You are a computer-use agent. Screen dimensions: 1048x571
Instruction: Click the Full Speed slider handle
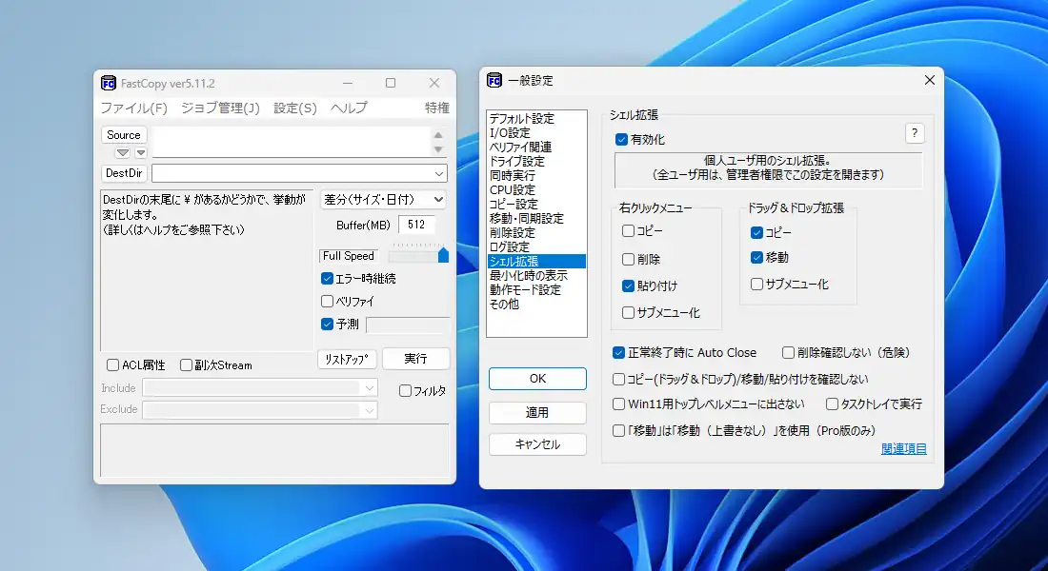pyautogui.click(x=443, y=255)
